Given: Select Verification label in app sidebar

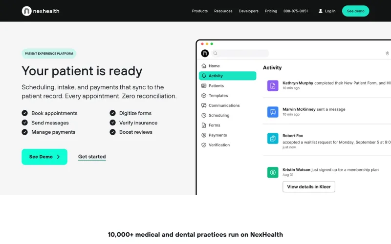Looking at the screenshot, I should click(219, 145).
